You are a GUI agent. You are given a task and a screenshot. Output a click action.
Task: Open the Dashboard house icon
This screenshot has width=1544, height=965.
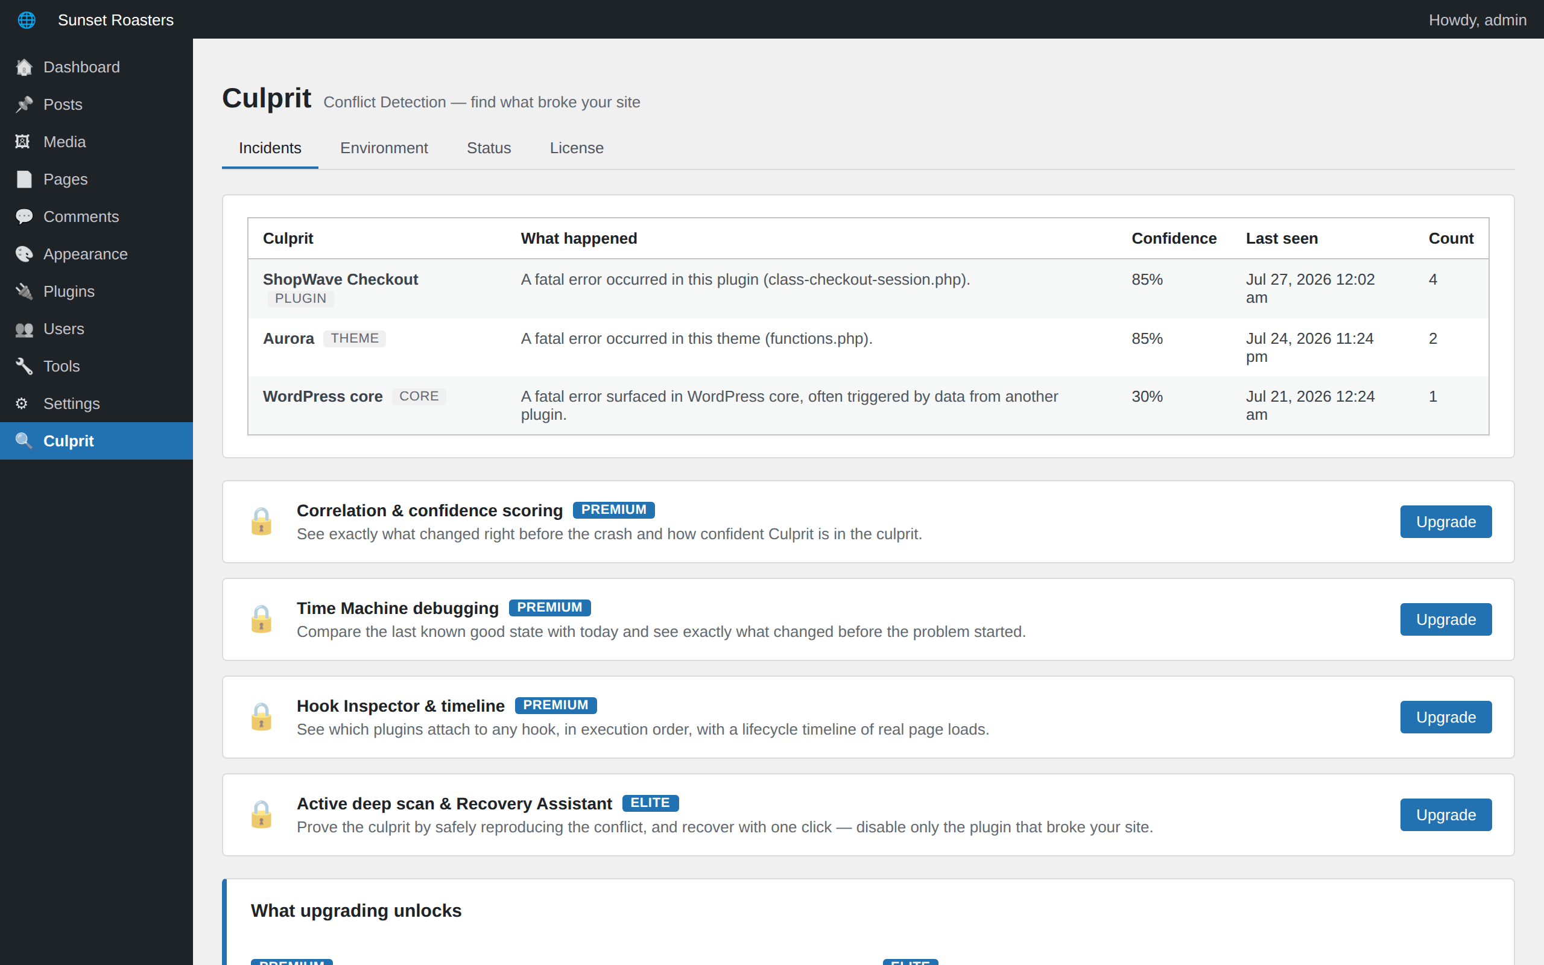(24, 67)
